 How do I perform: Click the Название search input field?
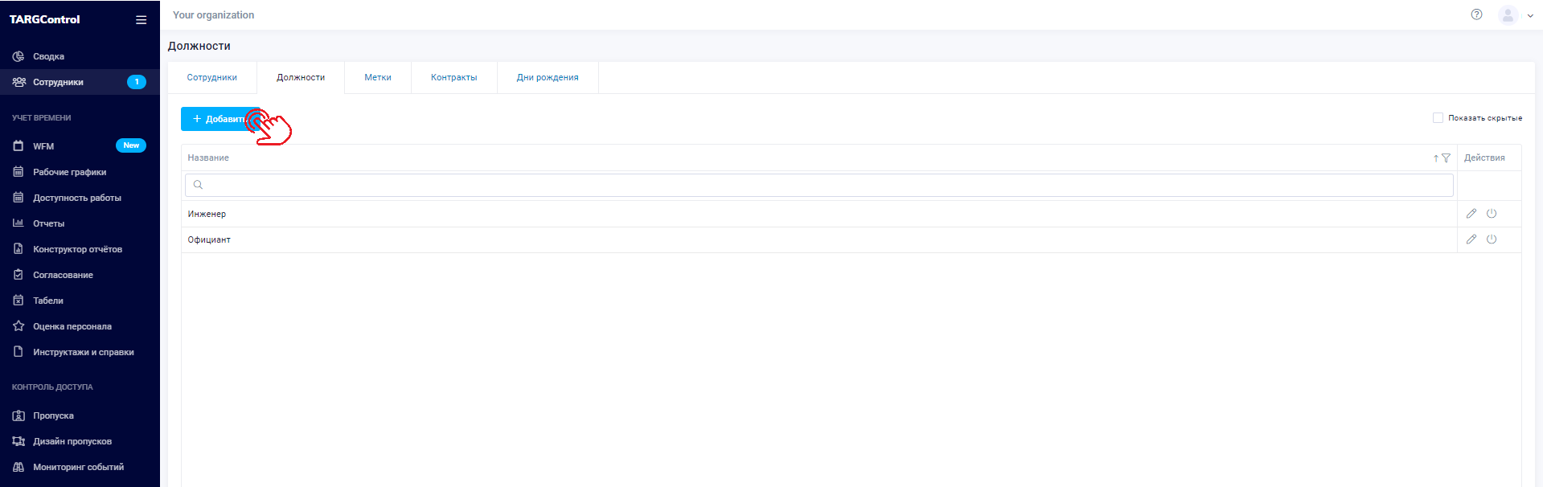819,185
